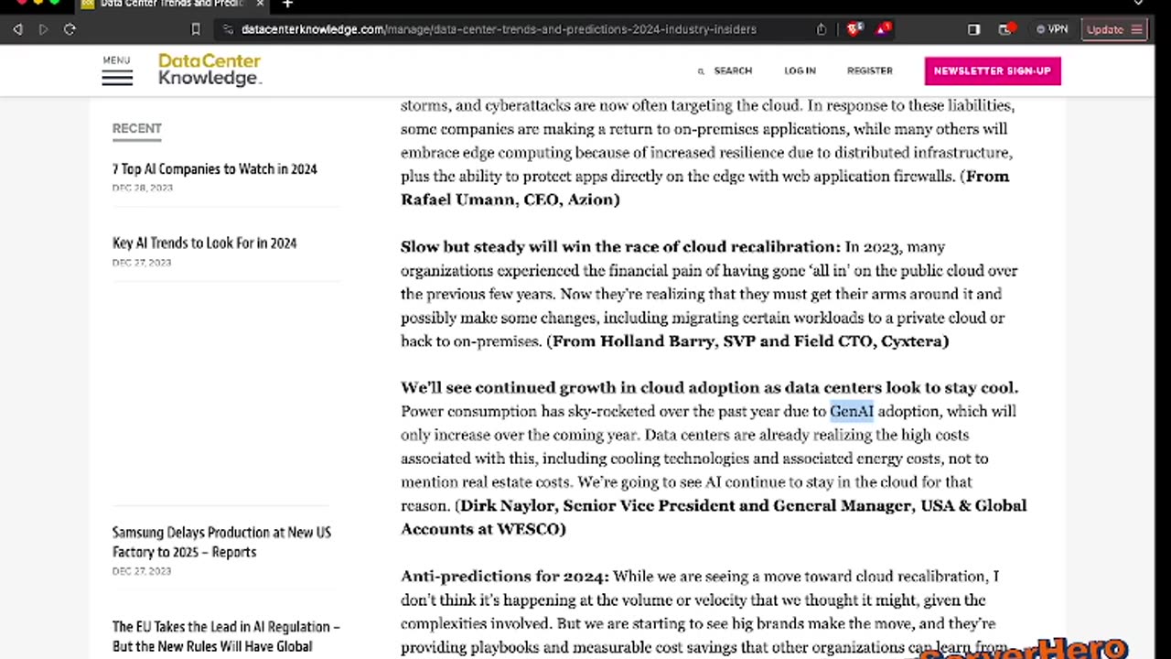Click the VPN button in the toolbar

tap(1052, 29)
